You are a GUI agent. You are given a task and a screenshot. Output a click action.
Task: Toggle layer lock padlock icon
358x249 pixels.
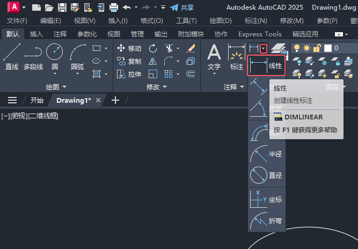coord(317,48)
